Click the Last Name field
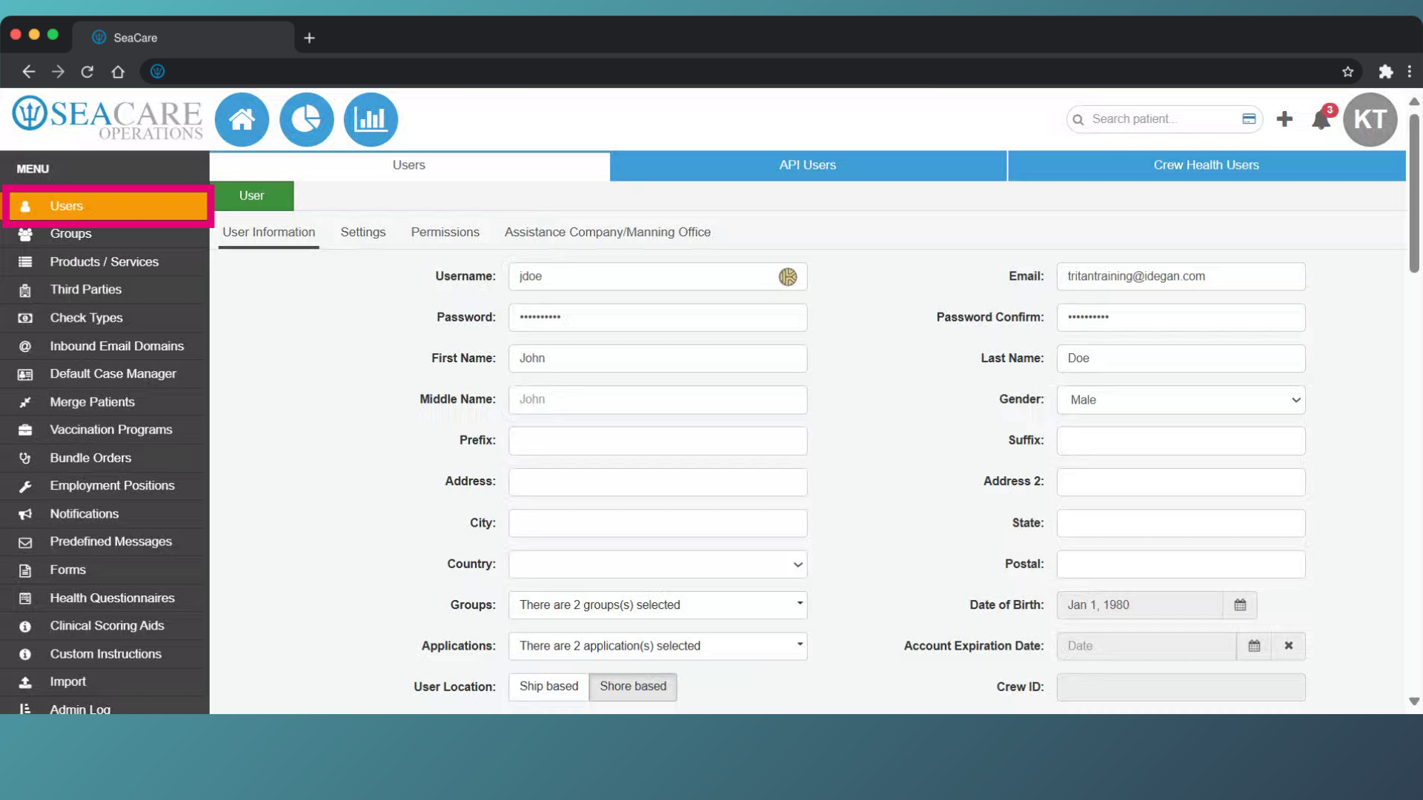1423x800 pixels. (1181, 359)
